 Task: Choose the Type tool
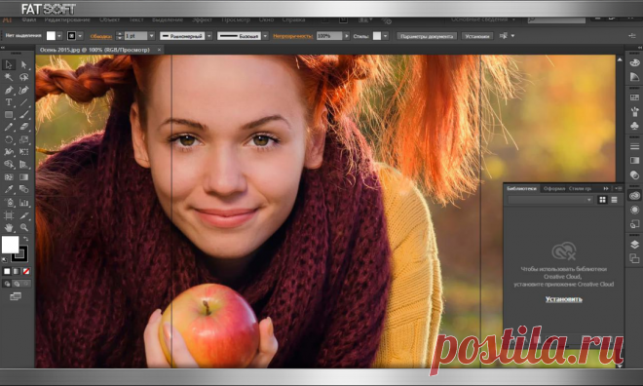click(x=9, y=102)
